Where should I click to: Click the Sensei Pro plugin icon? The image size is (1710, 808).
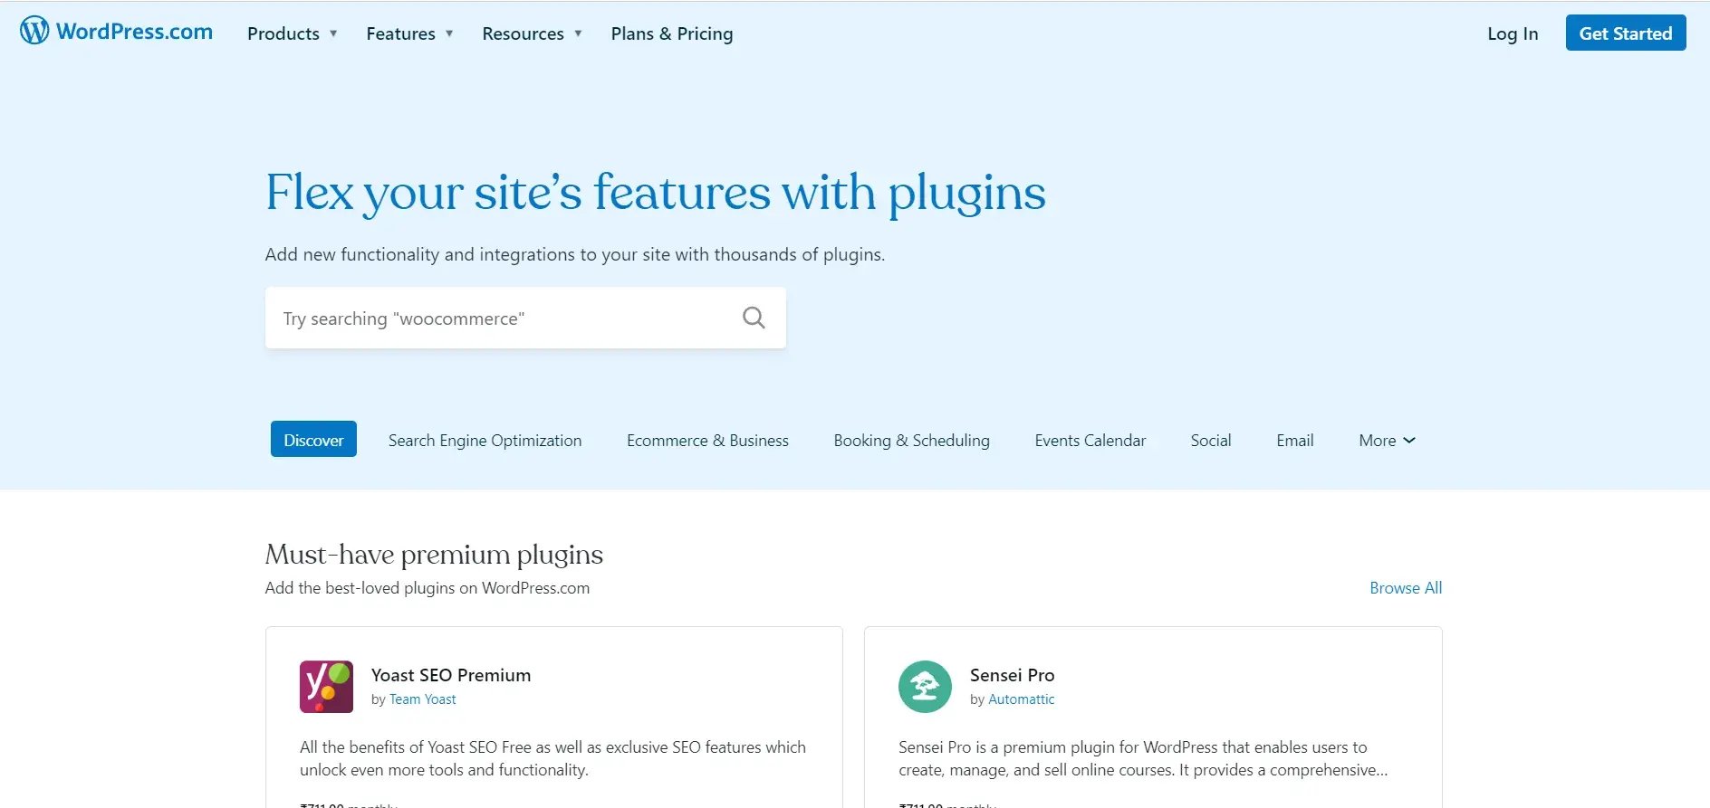tap(925, 687)
